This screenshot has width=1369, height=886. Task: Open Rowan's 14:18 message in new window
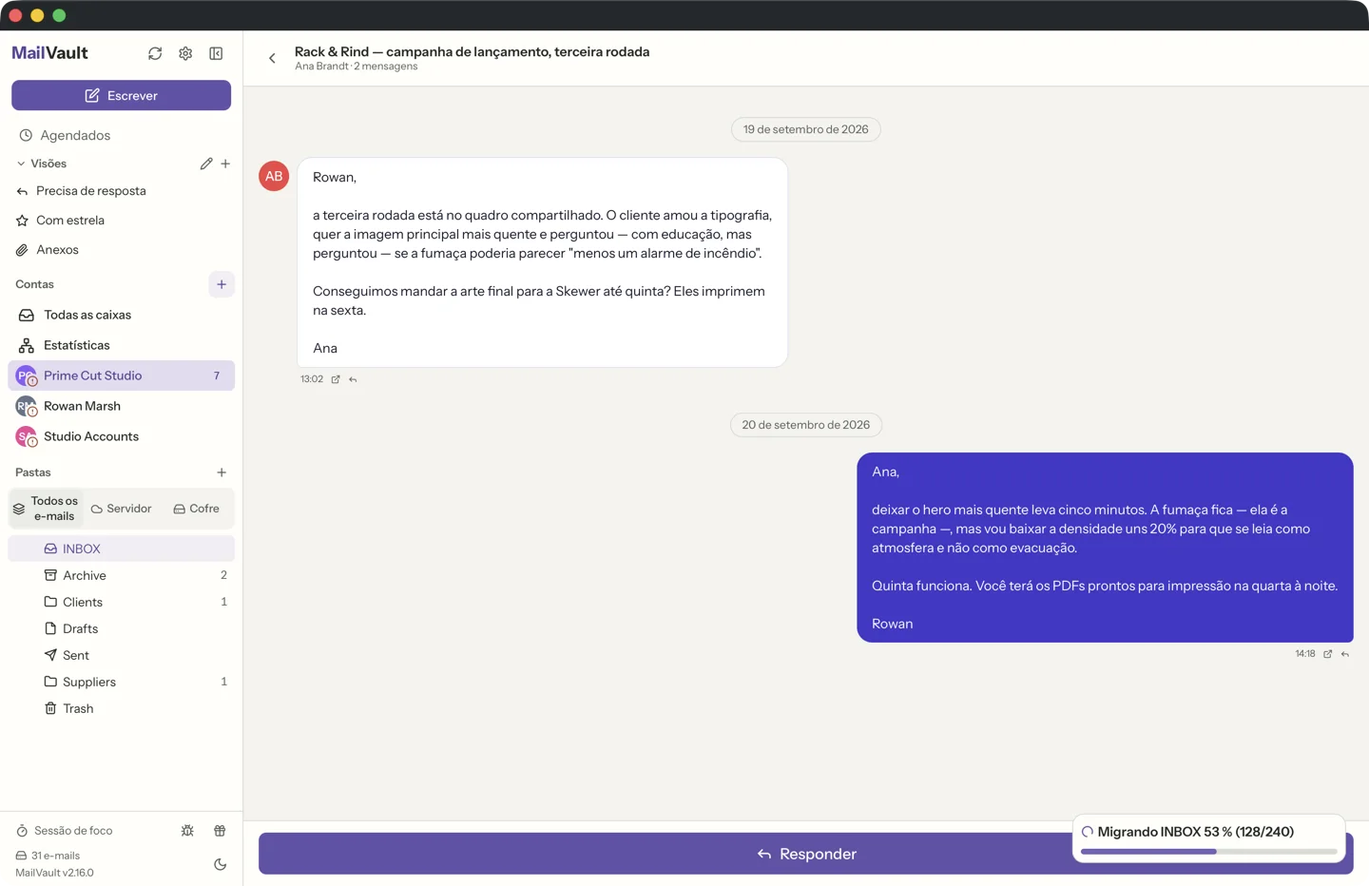[x=1328, y=654]
